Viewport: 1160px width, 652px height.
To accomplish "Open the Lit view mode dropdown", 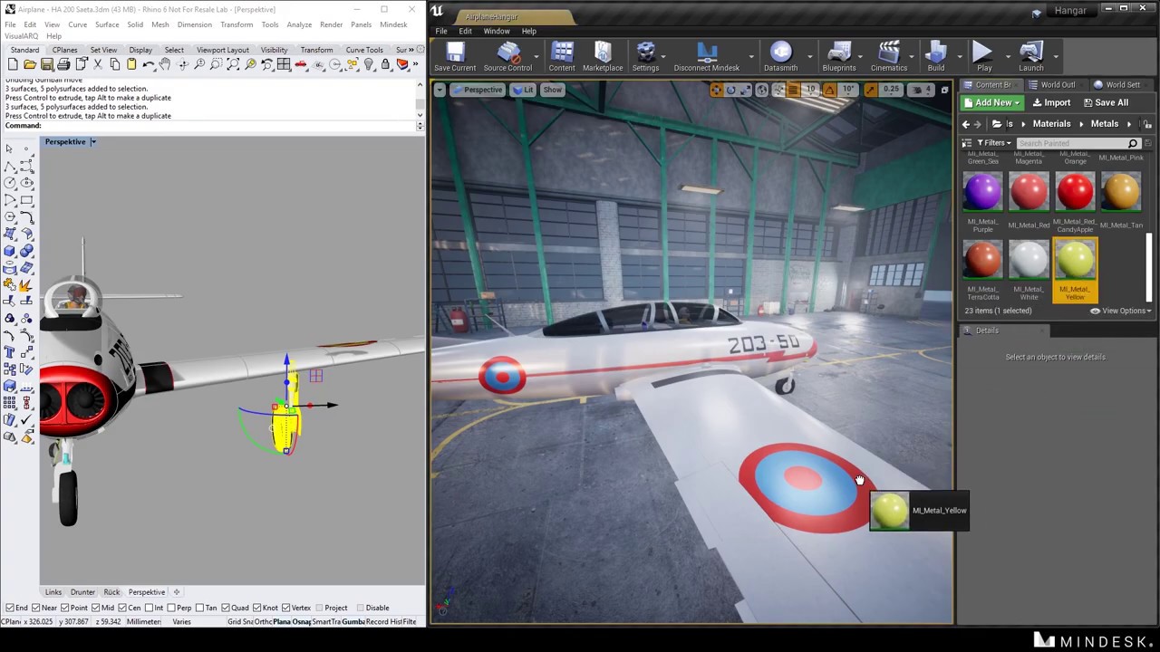I will click(x=523, y=90).
